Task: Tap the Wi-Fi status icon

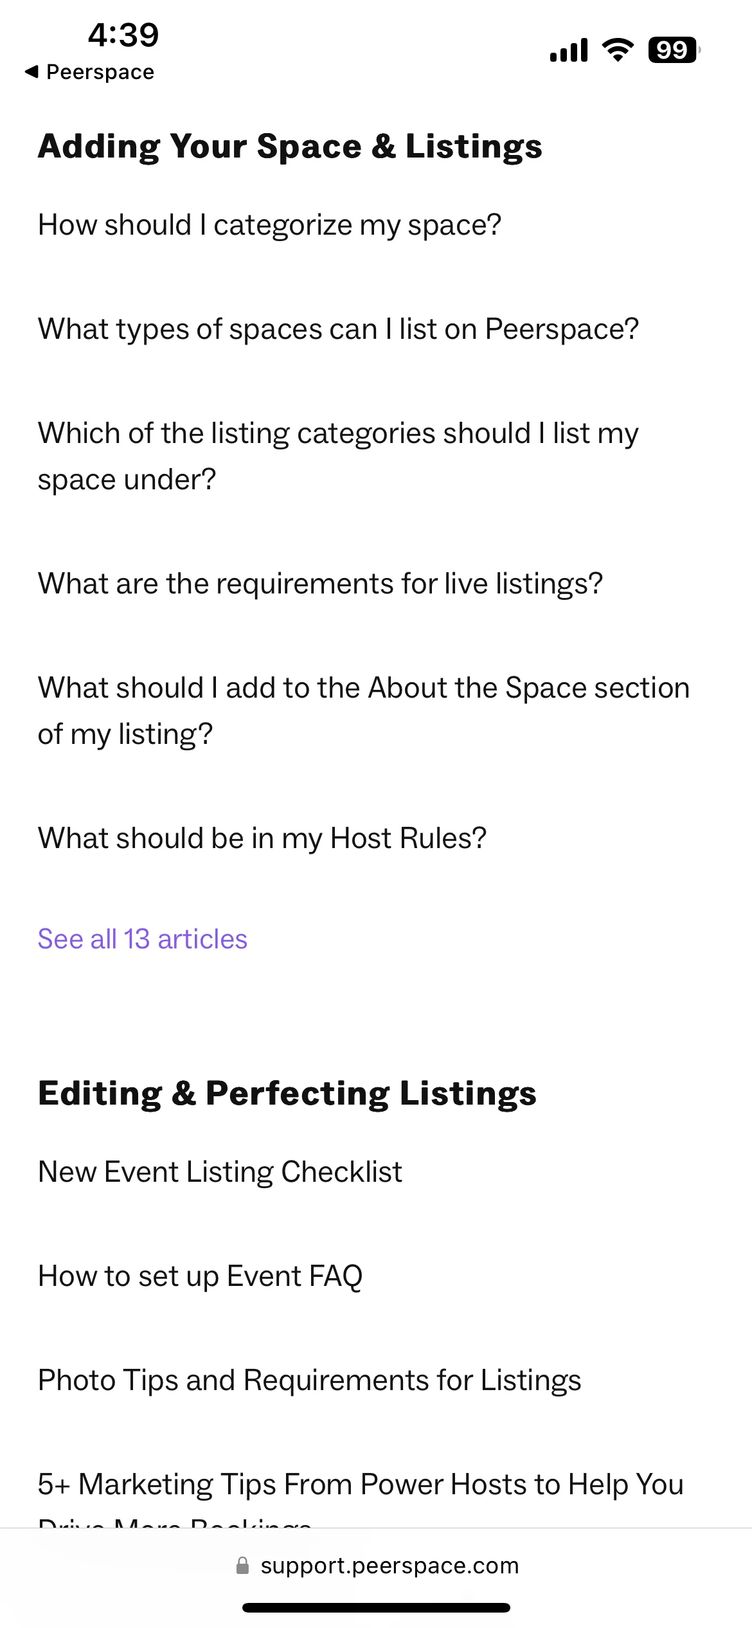Action: pos(618,50)
